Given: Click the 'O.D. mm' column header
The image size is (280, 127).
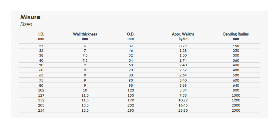Looking at the screenshot, I should (131, 36).
